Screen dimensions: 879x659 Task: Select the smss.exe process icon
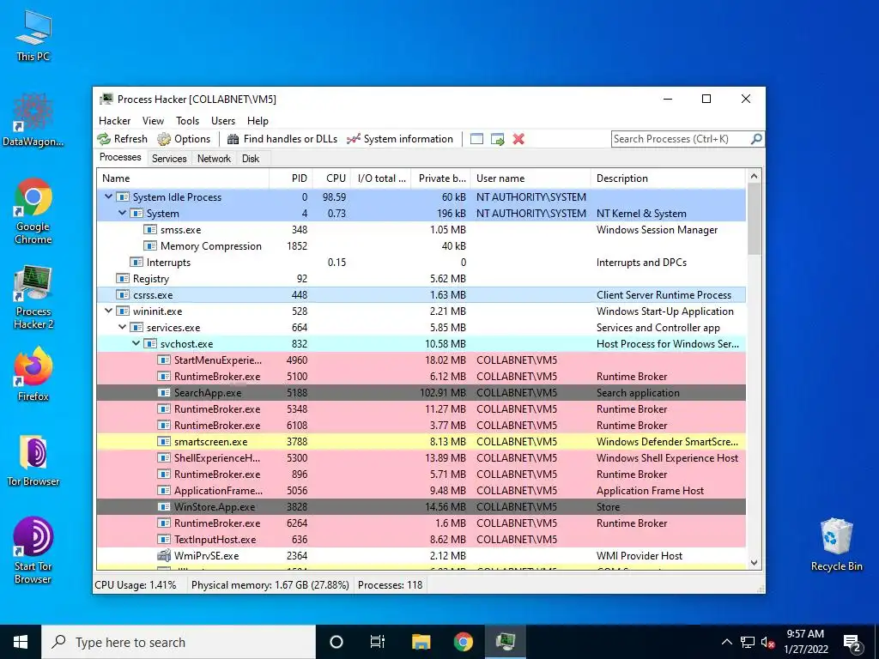click(149, 230)
